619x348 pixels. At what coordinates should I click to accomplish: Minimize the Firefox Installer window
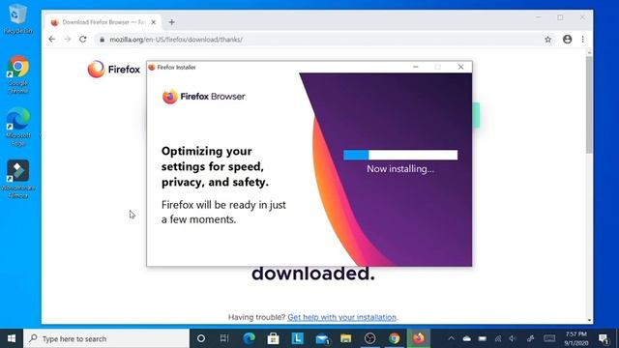point(415,67)
